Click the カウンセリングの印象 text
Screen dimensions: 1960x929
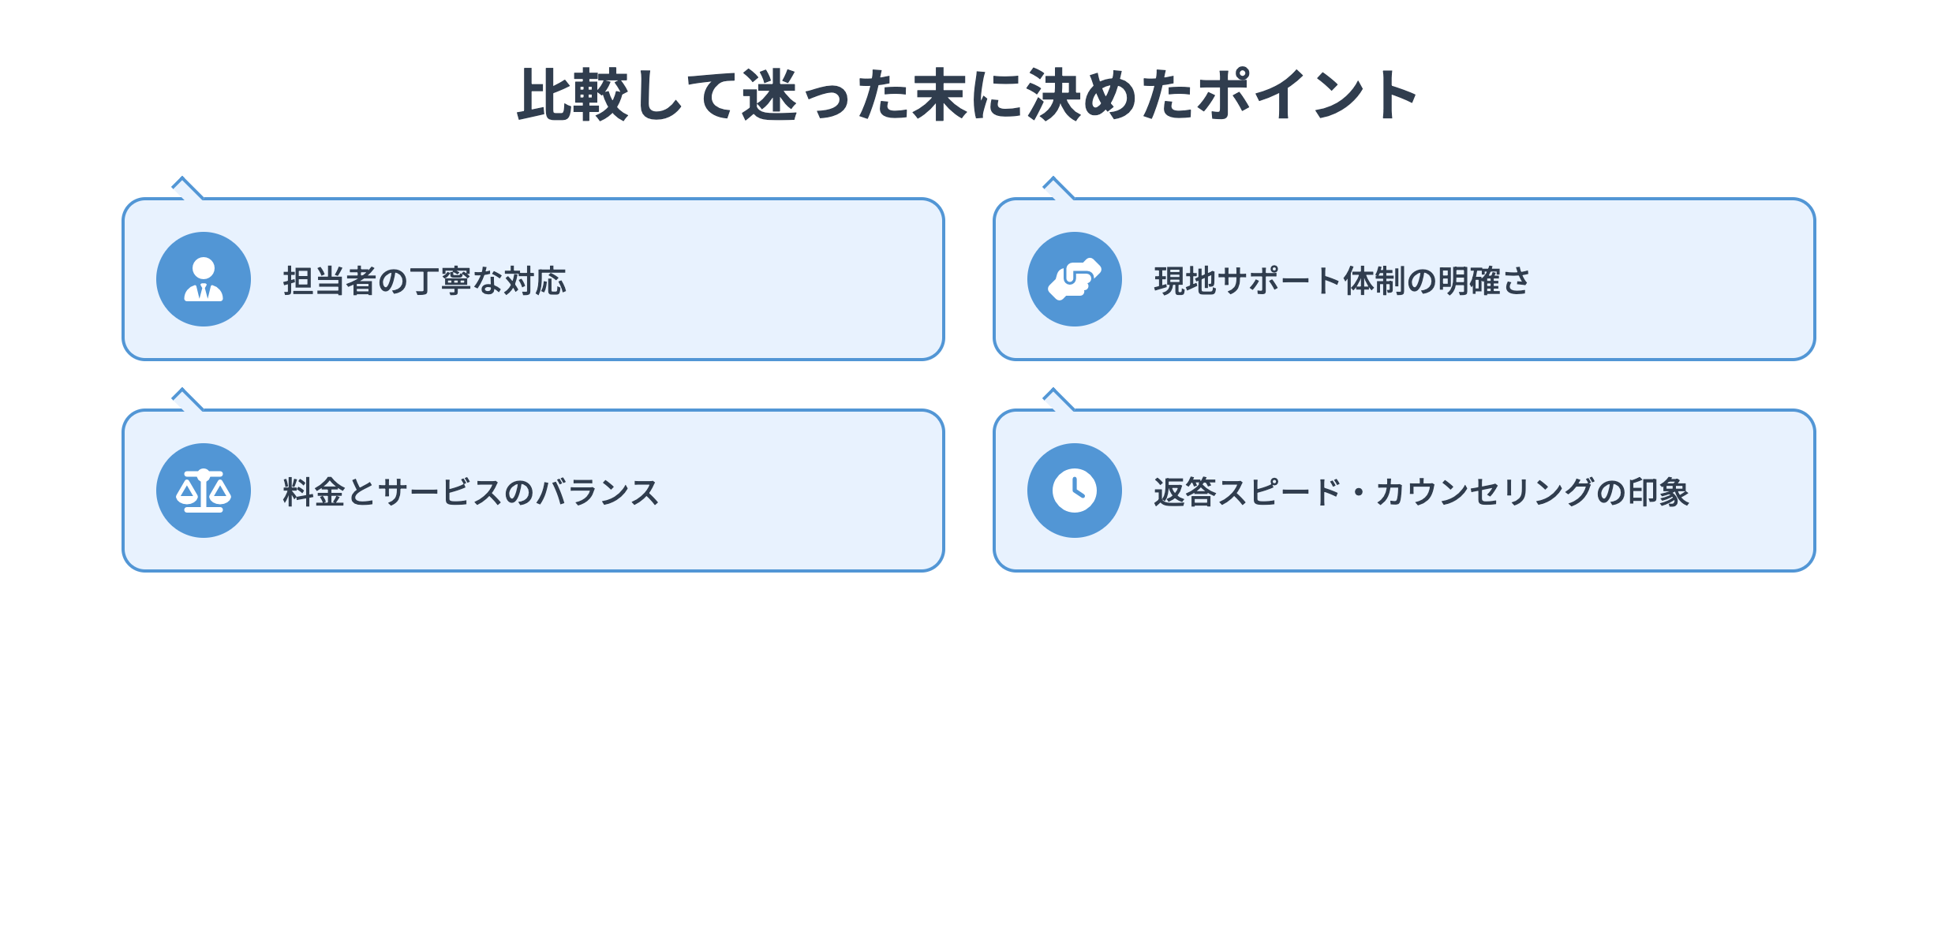(1531, 492)
